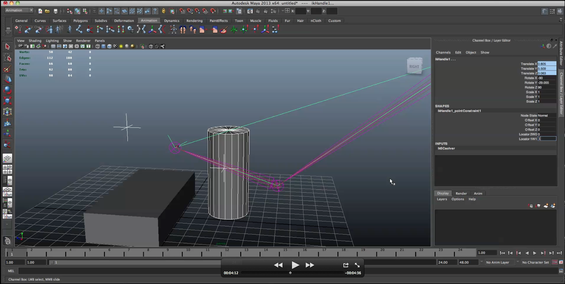
Task: Open the Polygons shelf tab
Action: coord(81,21)
